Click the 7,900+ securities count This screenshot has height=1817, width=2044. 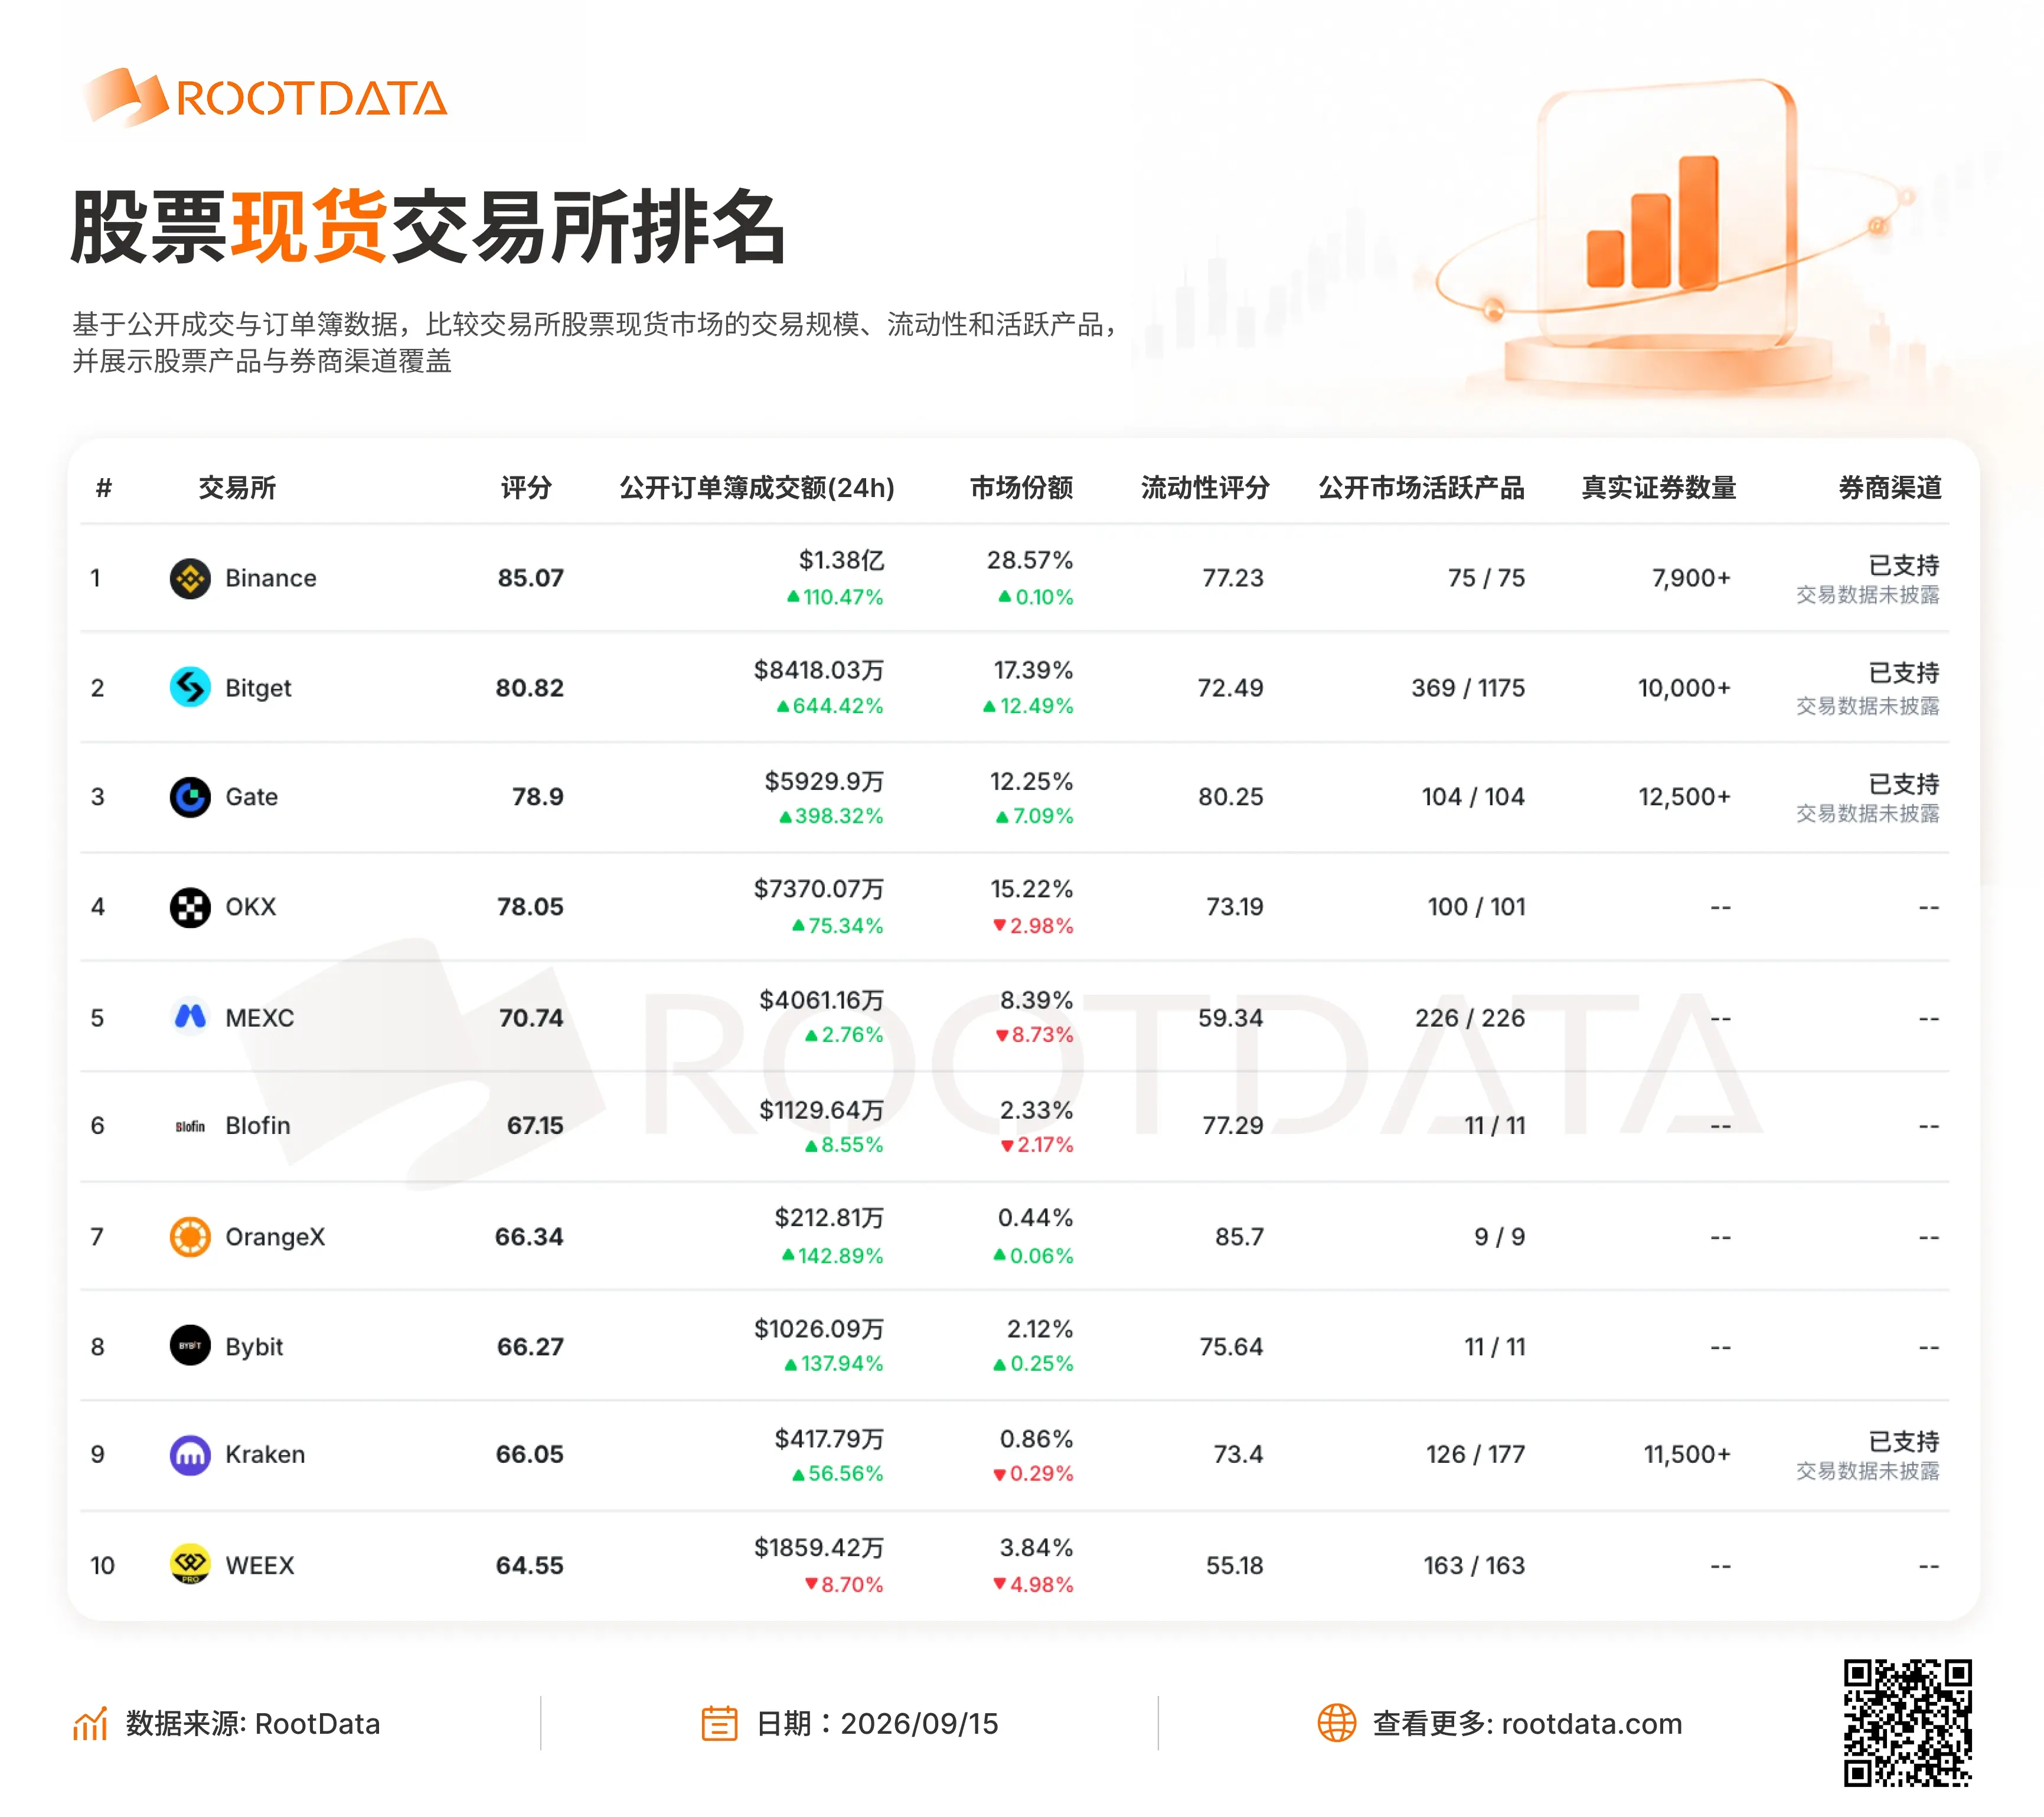pos(1691,578)
